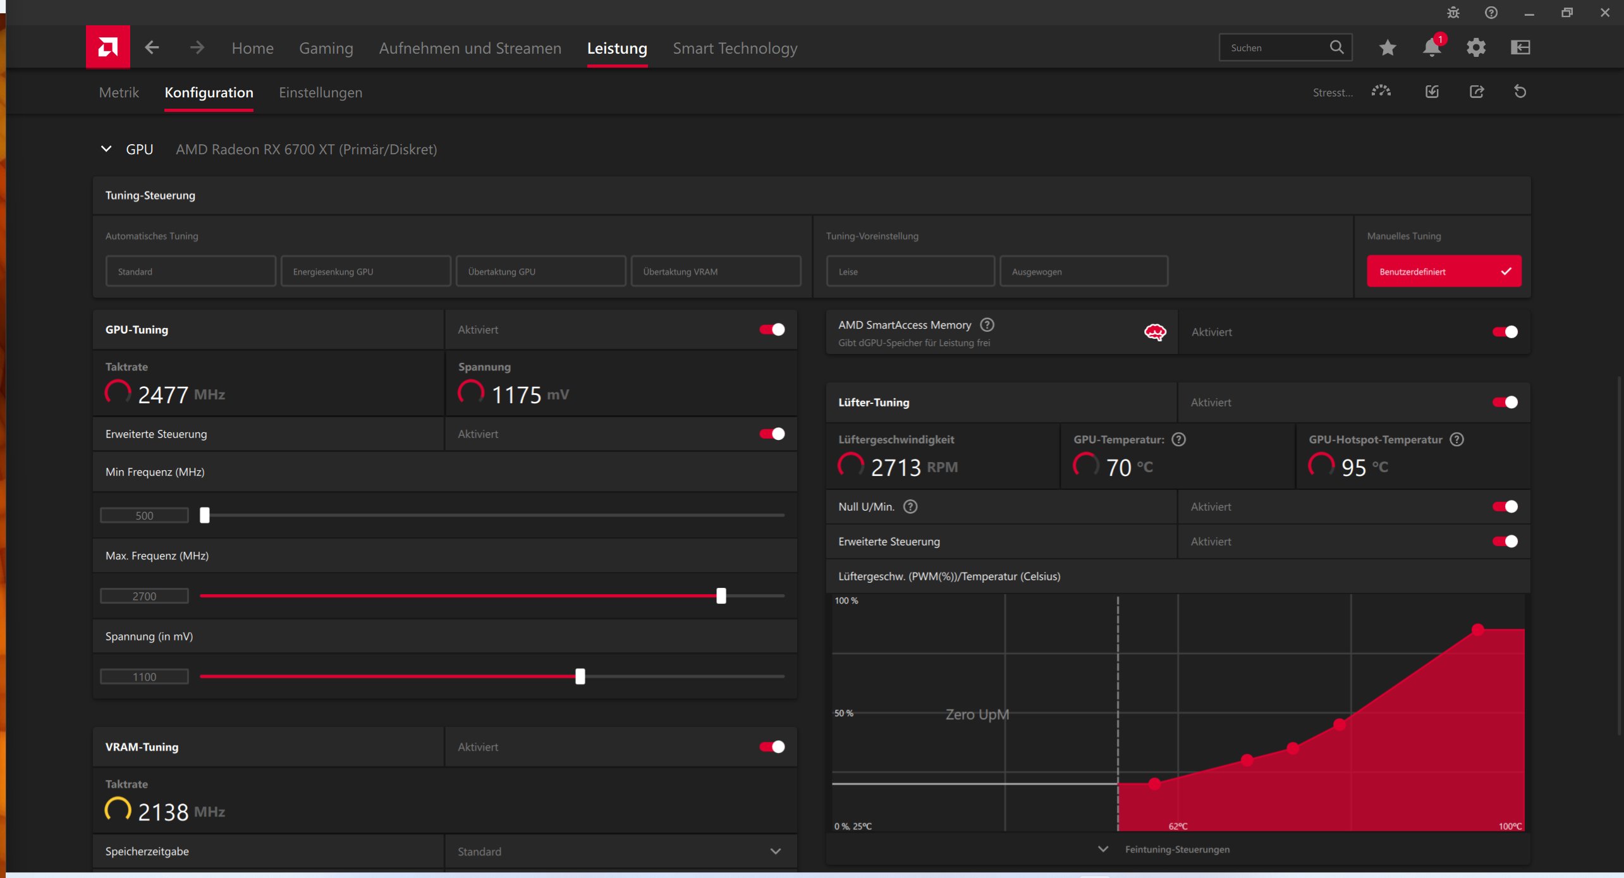Select Übertaktung GPU preset
The width and height of the screenshot is (1624, 878).
[541, 271]
